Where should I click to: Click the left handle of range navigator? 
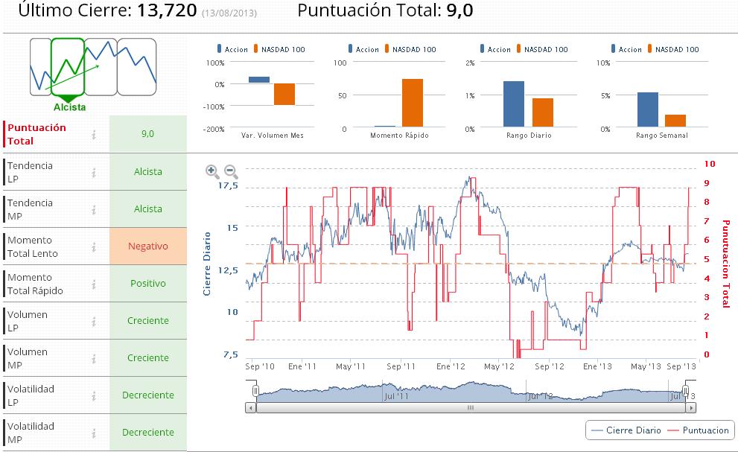(255, 391)
